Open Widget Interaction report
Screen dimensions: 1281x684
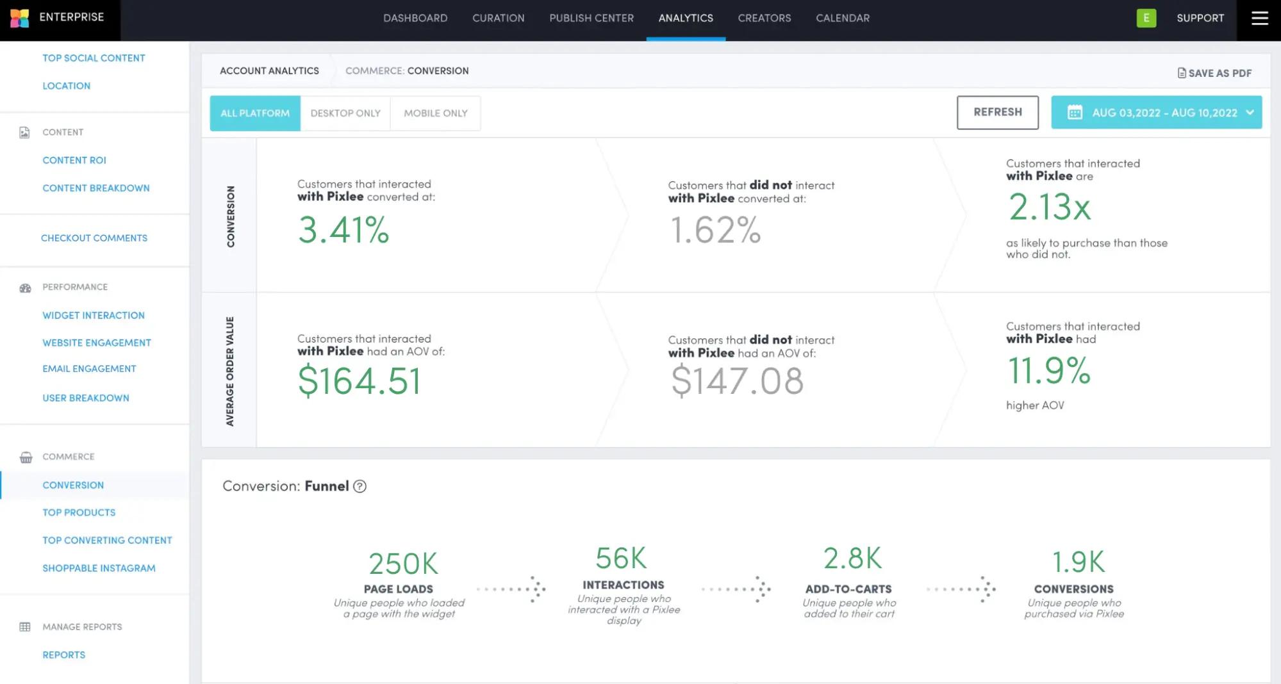click(94, 315)
